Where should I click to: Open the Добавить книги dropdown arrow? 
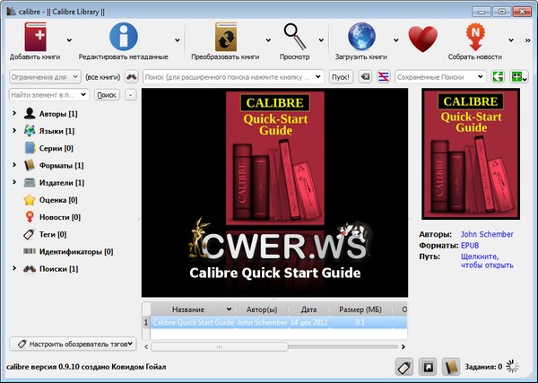69,39
